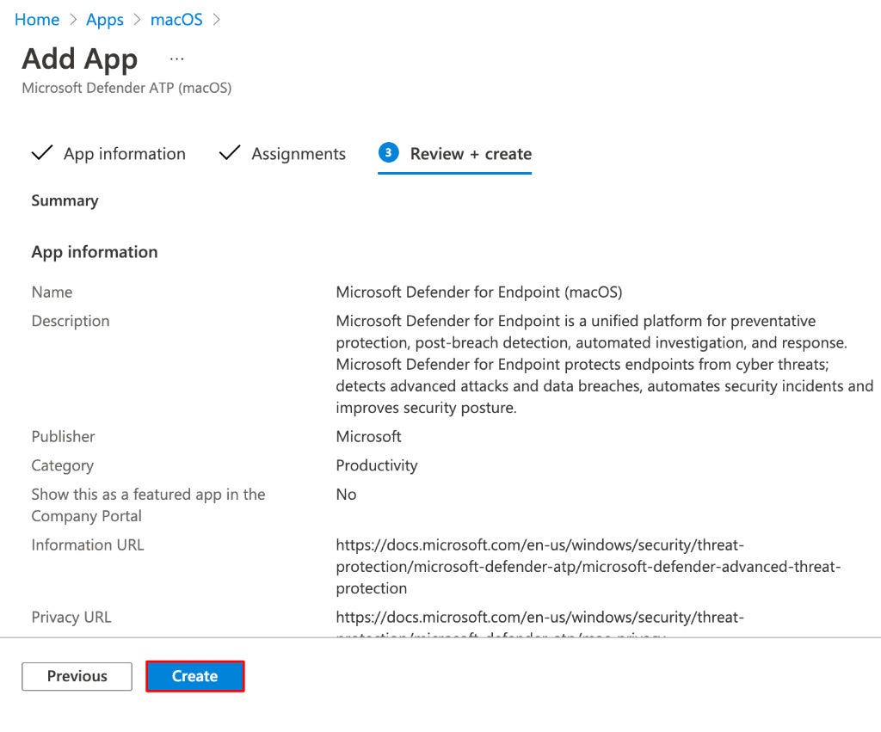The width and height of the screenshot is (881, 732).
Task: Click the Summary heading
Action: coord(65,200)
